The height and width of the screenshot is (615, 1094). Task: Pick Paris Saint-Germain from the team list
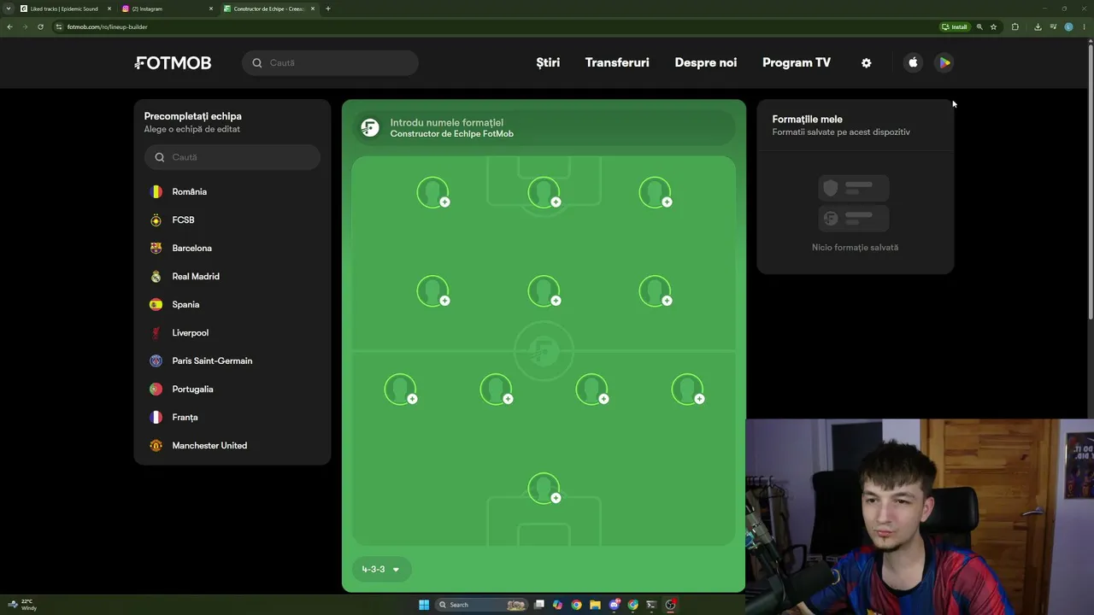point(232,361)
